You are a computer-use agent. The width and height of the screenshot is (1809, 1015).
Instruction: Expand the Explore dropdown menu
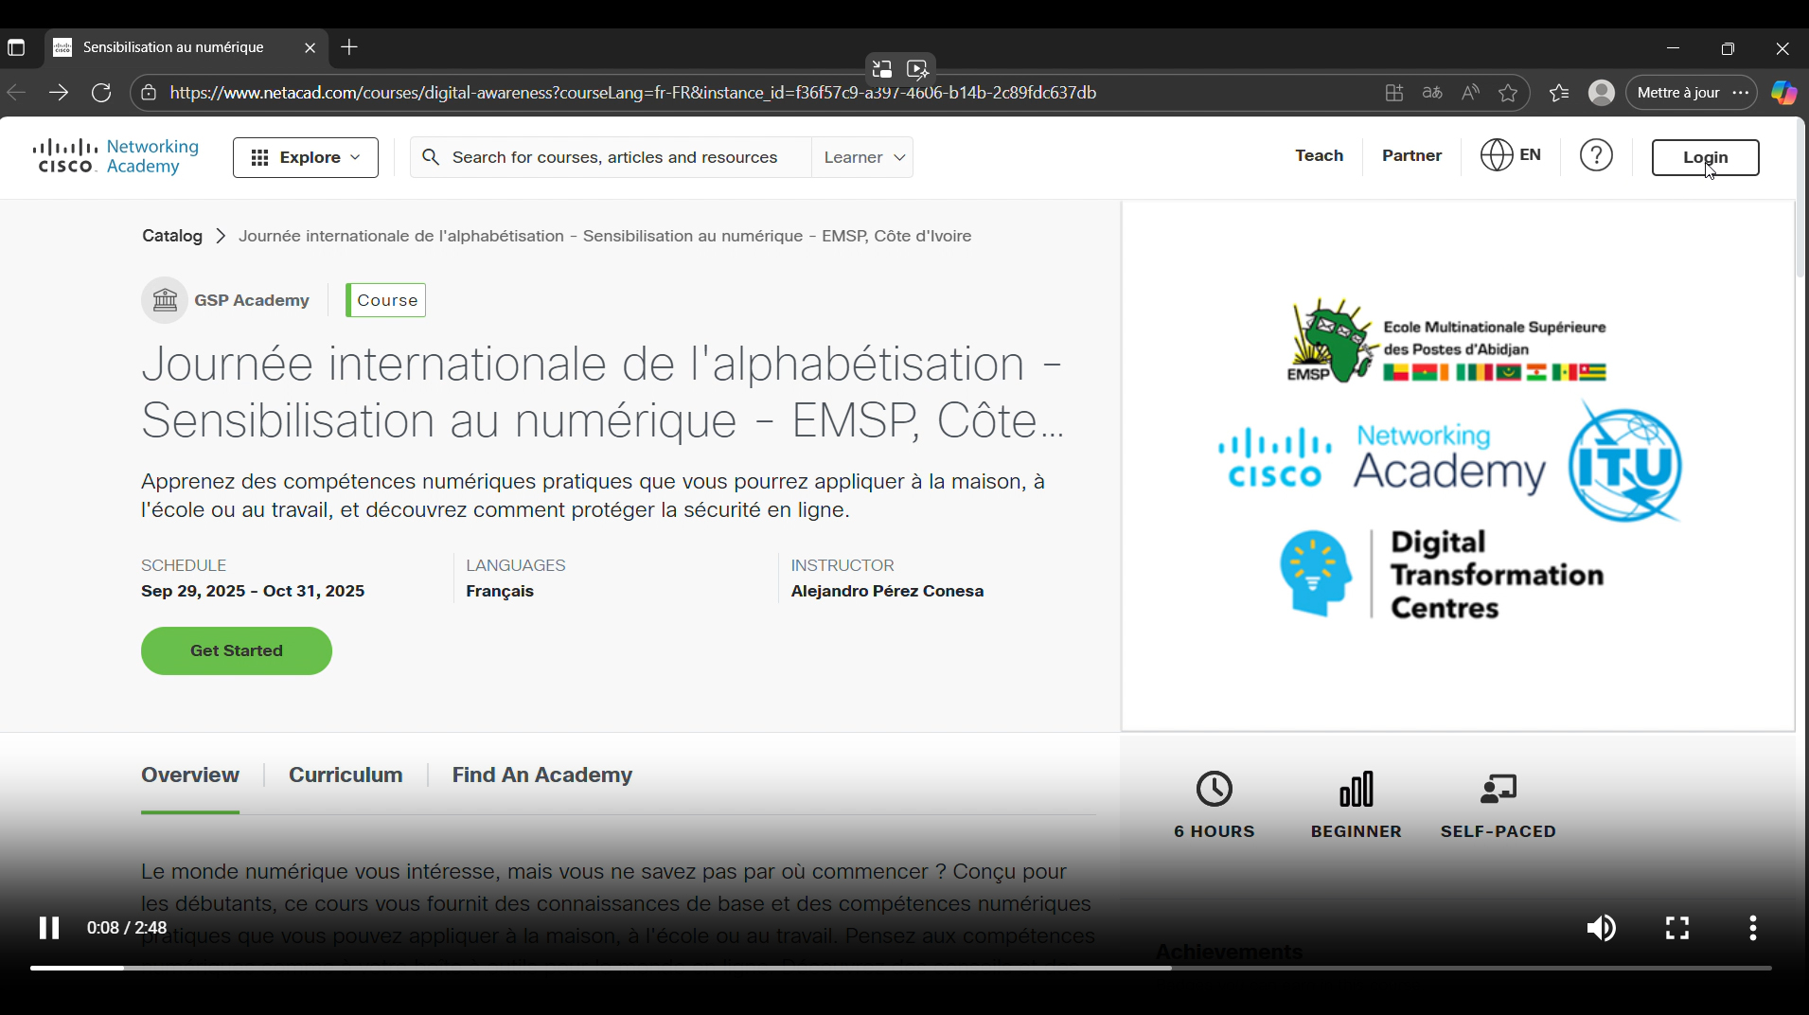tap(306, 158)
